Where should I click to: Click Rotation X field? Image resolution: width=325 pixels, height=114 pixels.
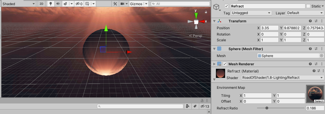[x=269, y=34]
